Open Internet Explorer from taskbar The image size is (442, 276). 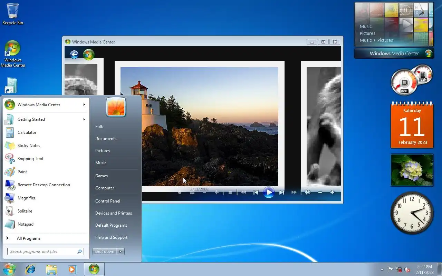[30, 269]
